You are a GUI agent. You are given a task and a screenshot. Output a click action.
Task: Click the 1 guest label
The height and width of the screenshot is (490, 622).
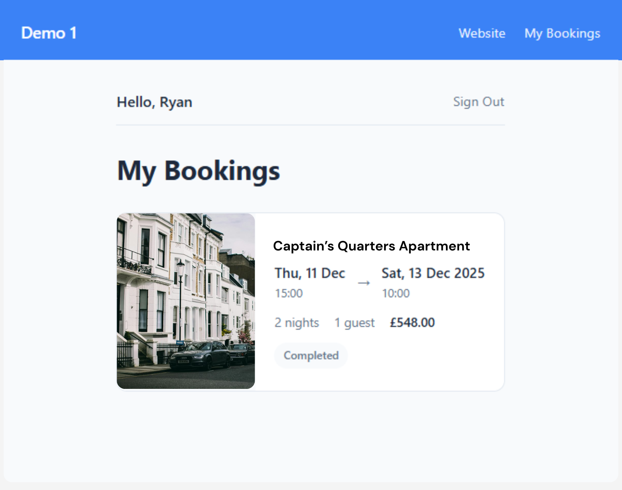pos(355,323)
